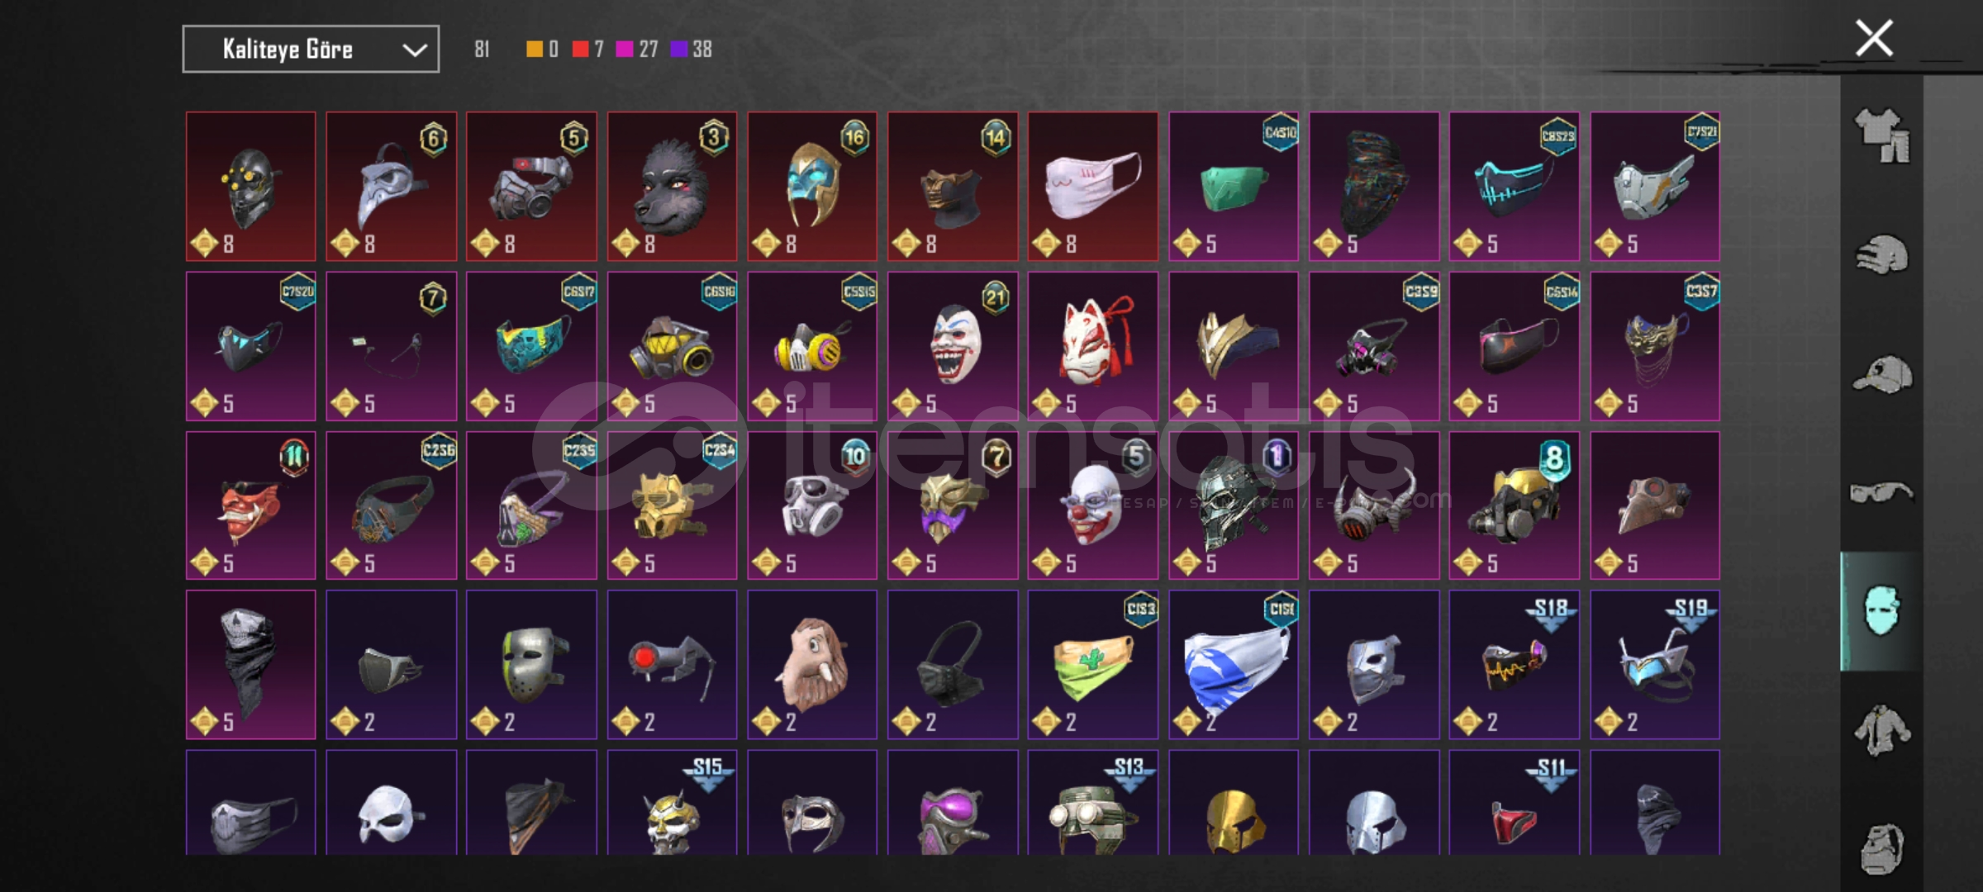This screenshot has width=1983, height=892.
Task: Open the helmet category icon
Action: 1881,254
